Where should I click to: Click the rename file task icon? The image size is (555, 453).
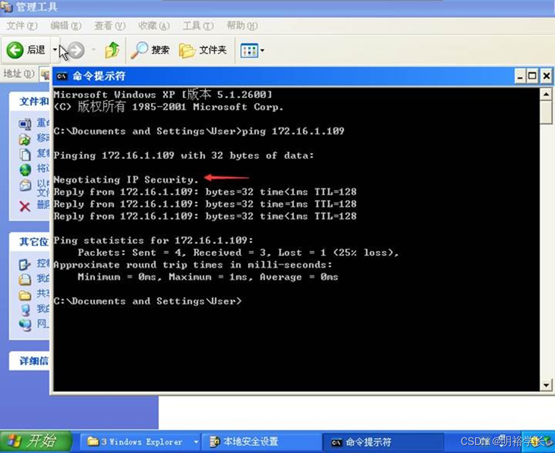click(x=25, y=124)
